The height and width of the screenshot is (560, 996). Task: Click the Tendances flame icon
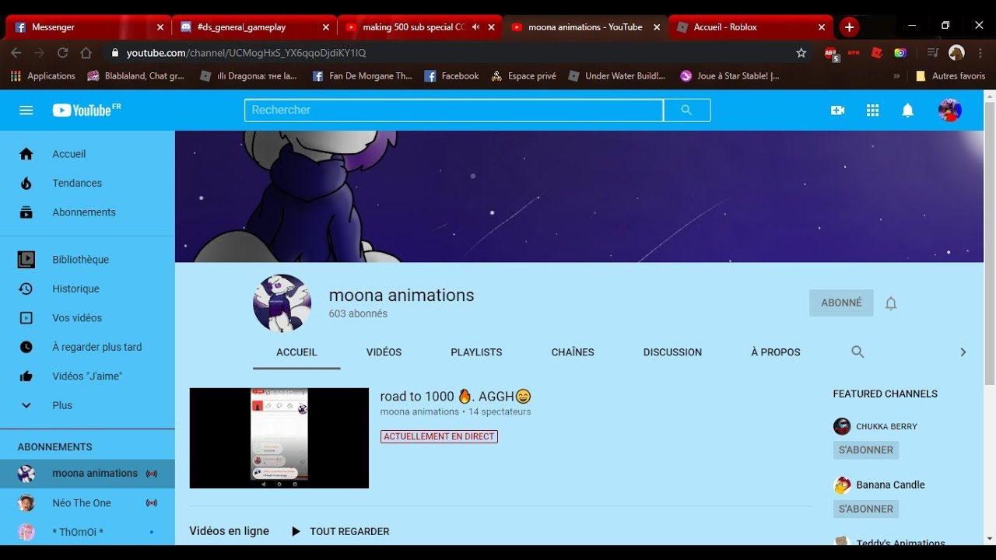26,184
